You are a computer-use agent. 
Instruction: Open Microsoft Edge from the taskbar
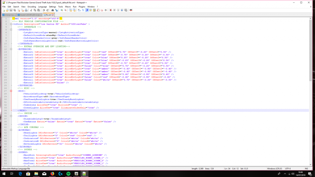[20, 174]
